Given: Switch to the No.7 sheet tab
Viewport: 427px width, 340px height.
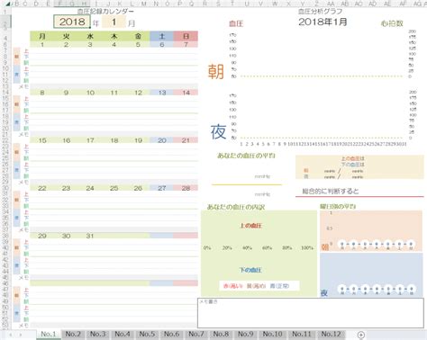Looking at the screenshot, I should (x=196, y=334).
